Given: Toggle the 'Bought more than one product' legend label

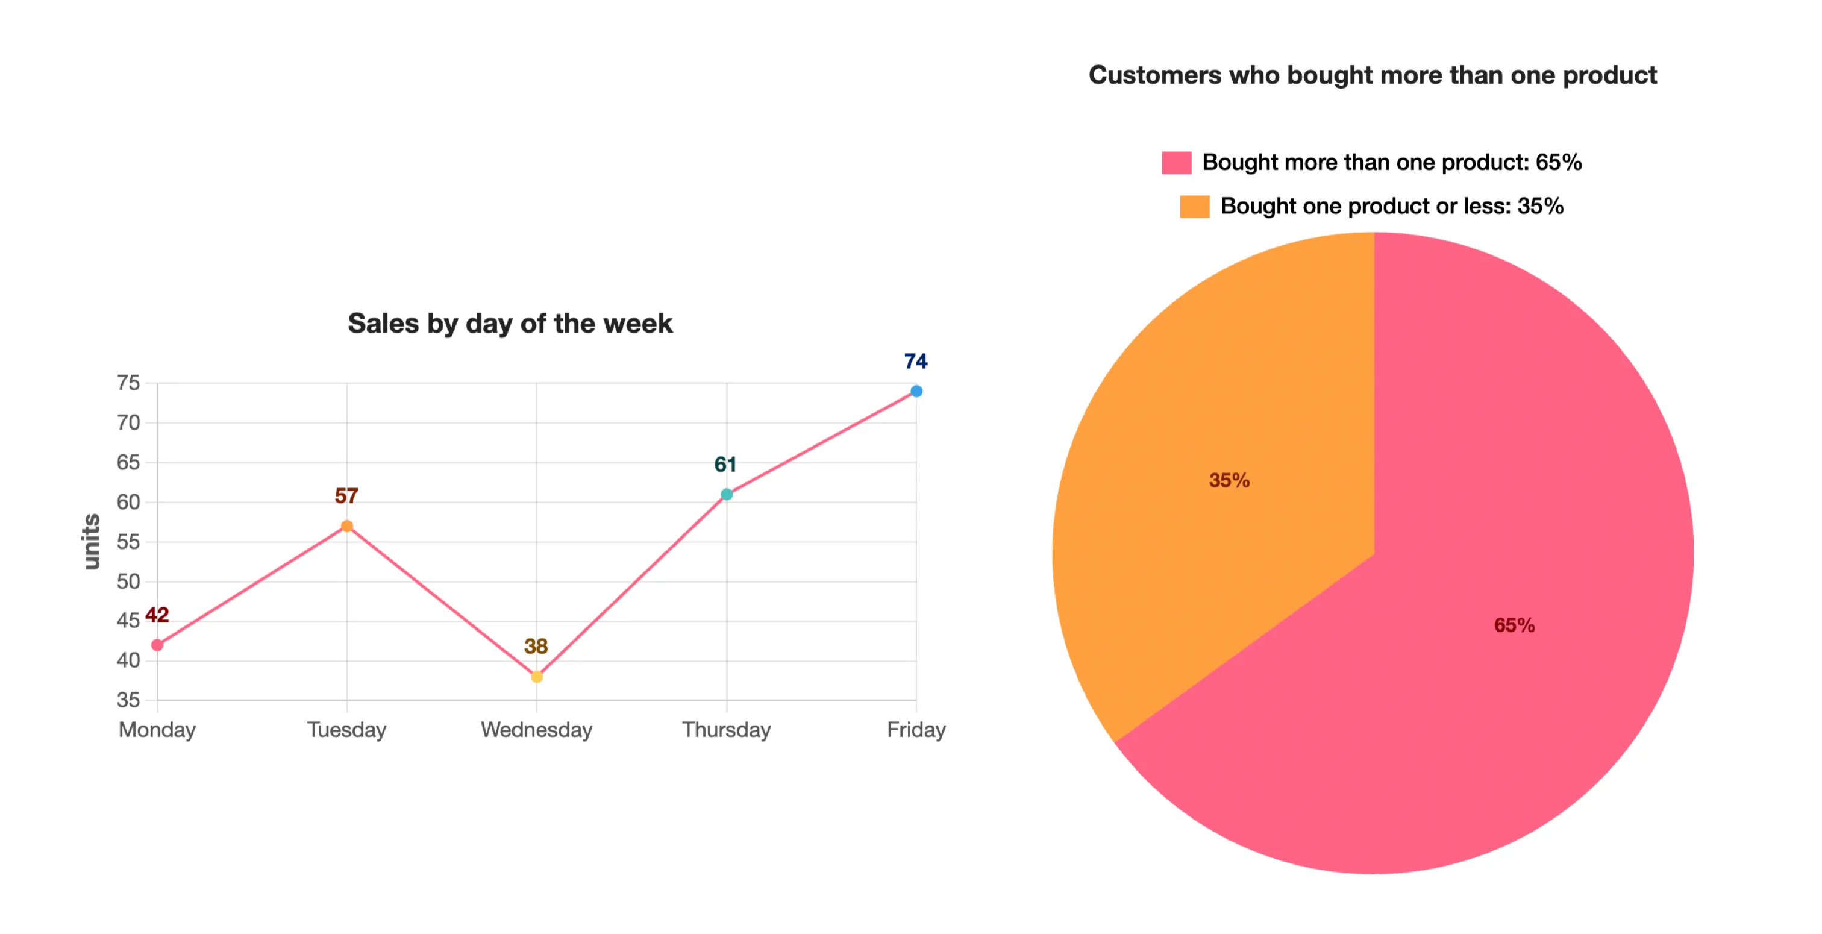Looking at the screenshot, I should (x=1391, y=163).
